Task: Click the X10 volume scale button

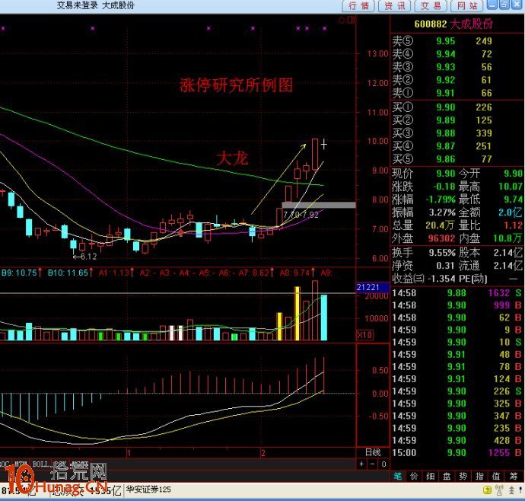Action: [x=364, y=335]
